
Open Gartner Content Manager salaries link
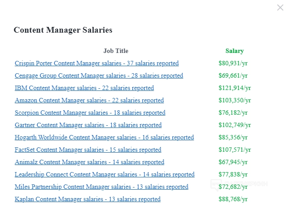pyautogui.click(x=88, y=125)
